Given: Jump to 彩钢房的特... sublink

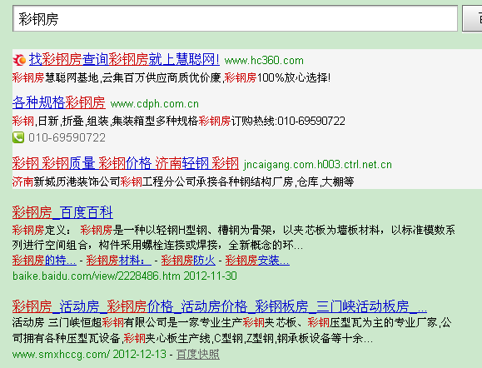Looking at the screenshot, I should [44, 261].
